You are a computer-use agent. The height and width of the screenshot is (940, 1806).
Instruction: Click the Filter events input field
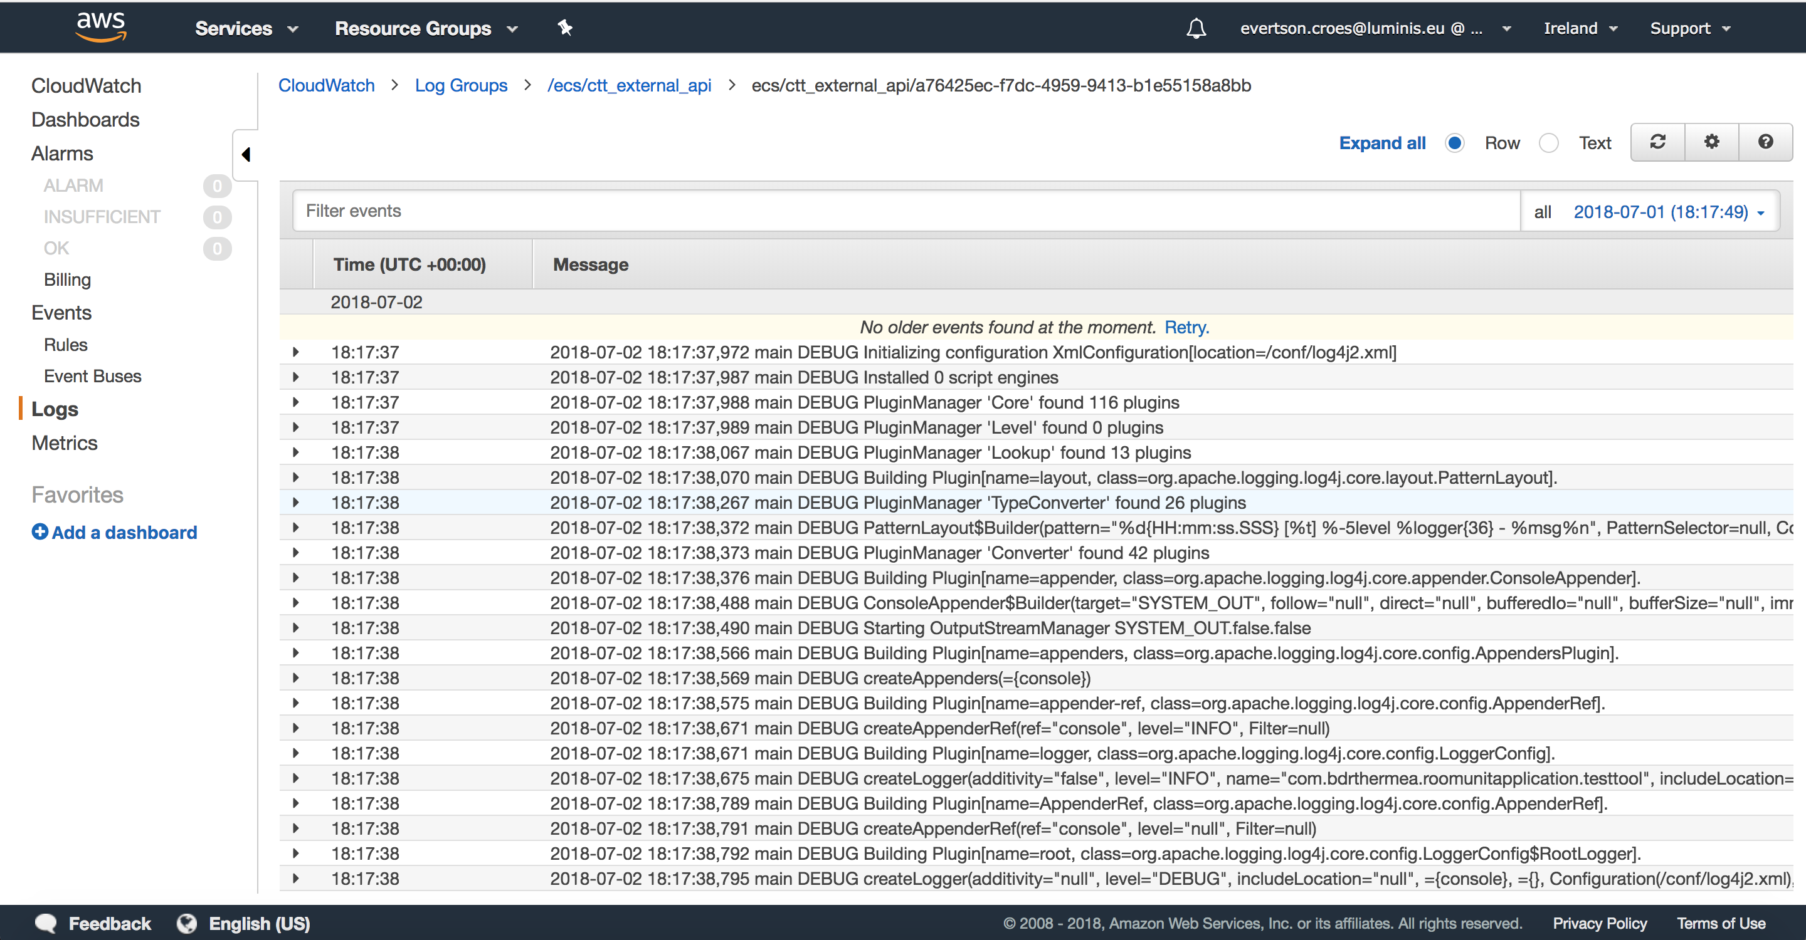pyautogui.click(x=904, y=211)
